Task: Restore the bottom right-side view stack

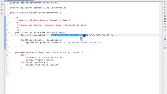Action: point(165,45)
